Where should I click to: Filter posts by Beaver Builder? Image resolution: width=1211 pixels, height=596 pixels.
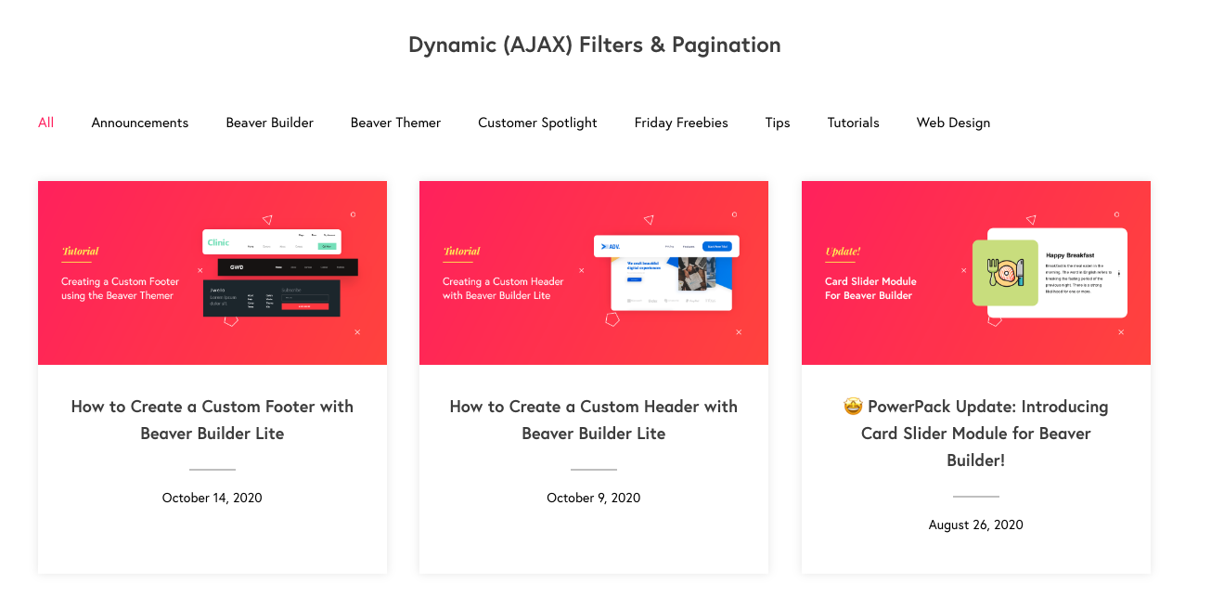[270, 123]
